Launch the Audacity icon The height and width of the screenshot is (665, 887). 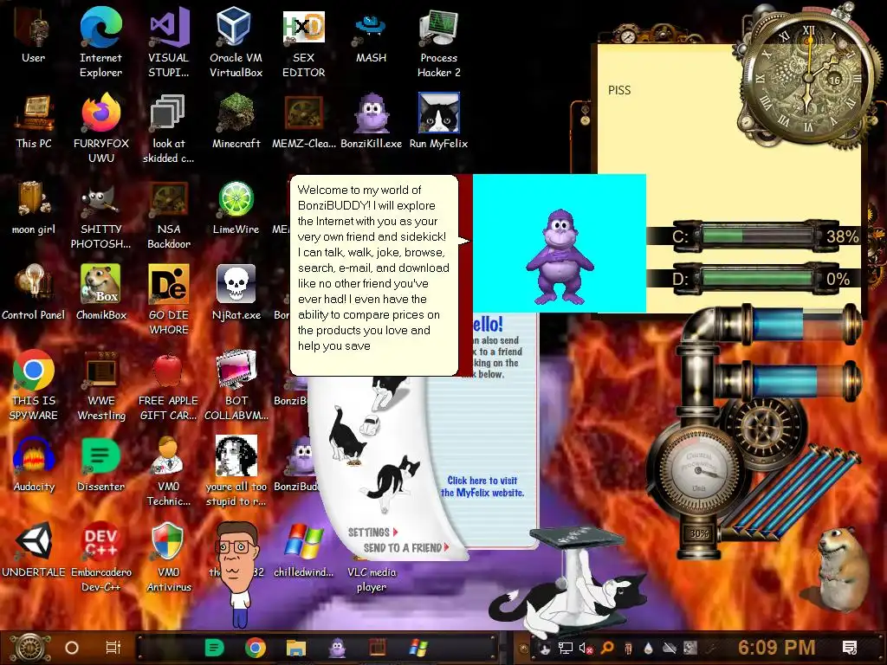(34, 464)
